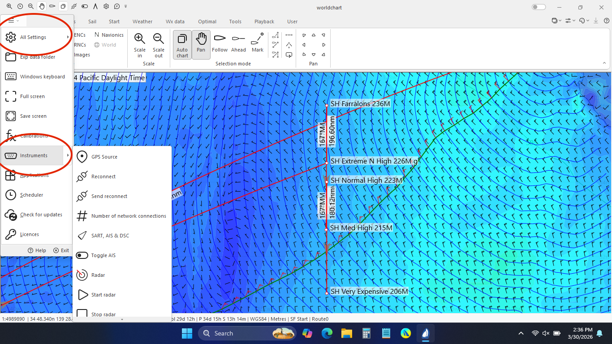Open the Playback ribbon tab
Screen dimensions: 612x344
(264, 21)
